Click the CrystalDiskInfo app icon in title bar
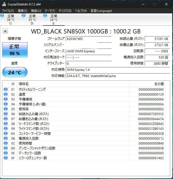This screenshot has width=173, height=179. coord(4,4)
